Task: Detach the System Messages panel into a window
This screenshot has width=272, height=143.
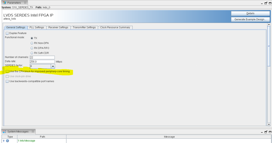Action: click(x=266, y=132)
